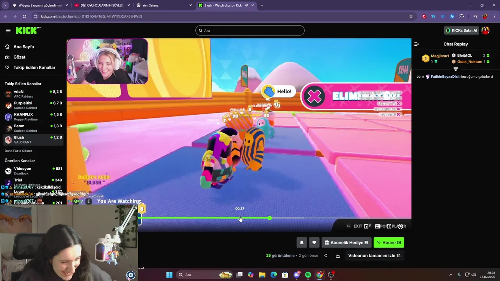Open Ana Sayfa in the sidebar

[x=23, y=46]
